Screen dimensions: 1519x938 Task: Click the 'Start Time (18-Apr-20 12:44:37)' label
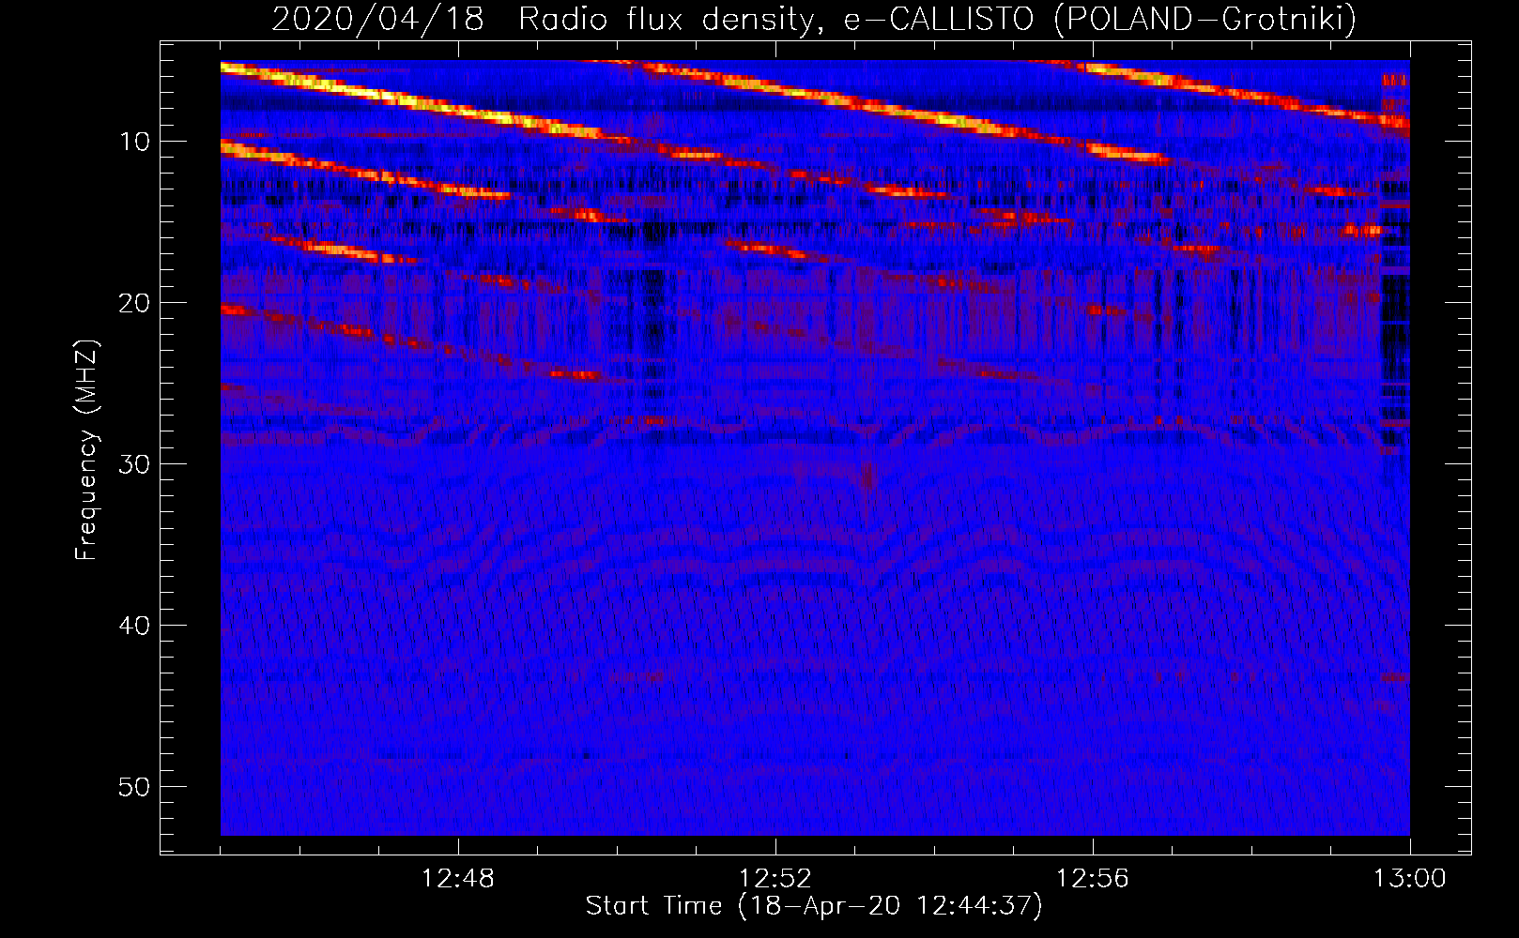[x=814, y=906]
